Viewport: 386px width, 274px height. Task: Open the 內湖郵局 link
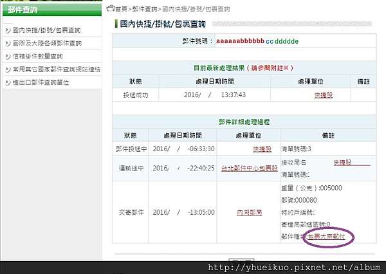point(250,212)
